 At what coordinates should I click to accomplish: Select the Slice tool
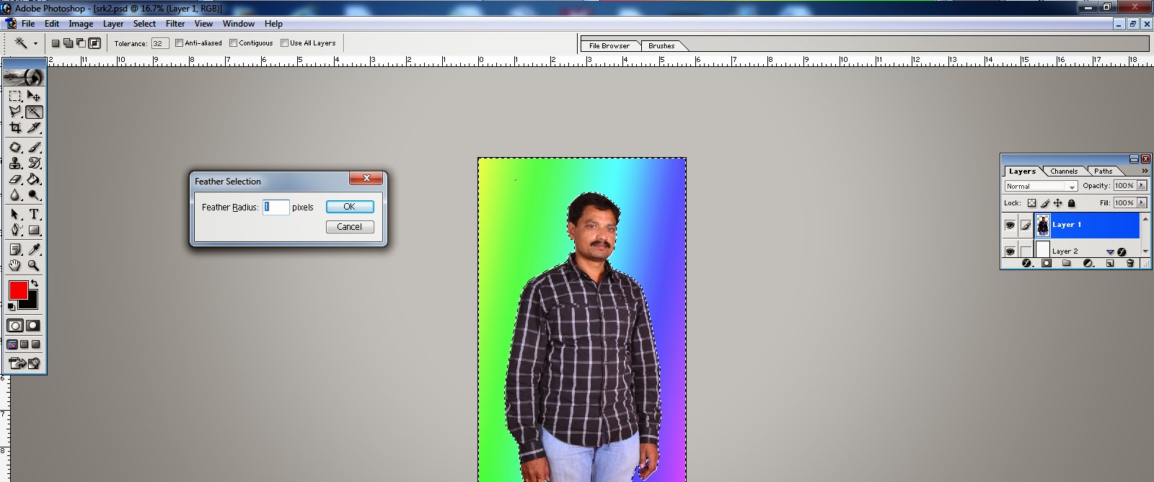point(34,128)
